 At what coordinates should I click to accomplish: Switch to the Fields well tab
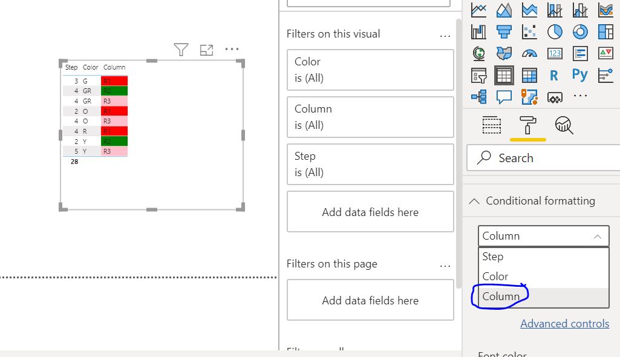(492, 125)
